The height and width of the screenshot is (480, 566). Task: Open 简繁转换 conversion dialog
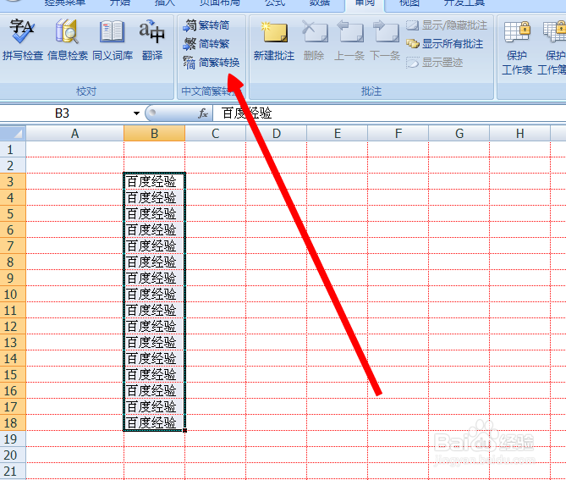point(212,63)
